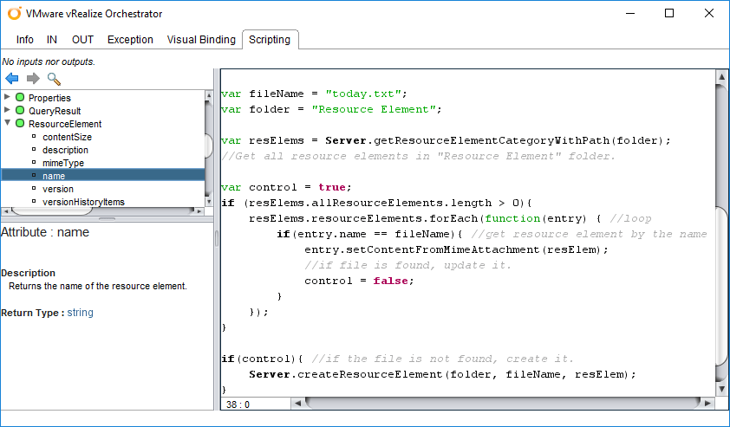
Task: Click the 'Attribute : name' heading
Action: pos(45,232)
